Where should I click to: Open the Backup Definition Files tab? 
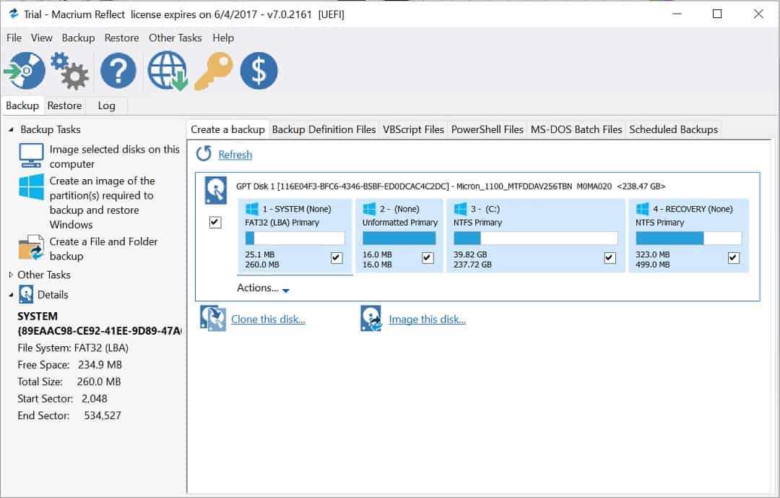[324, 129]
